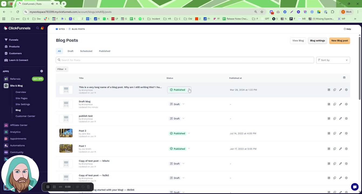Open Analytics in the sidebar
The image size is (362, 194).
pos(15,132)
